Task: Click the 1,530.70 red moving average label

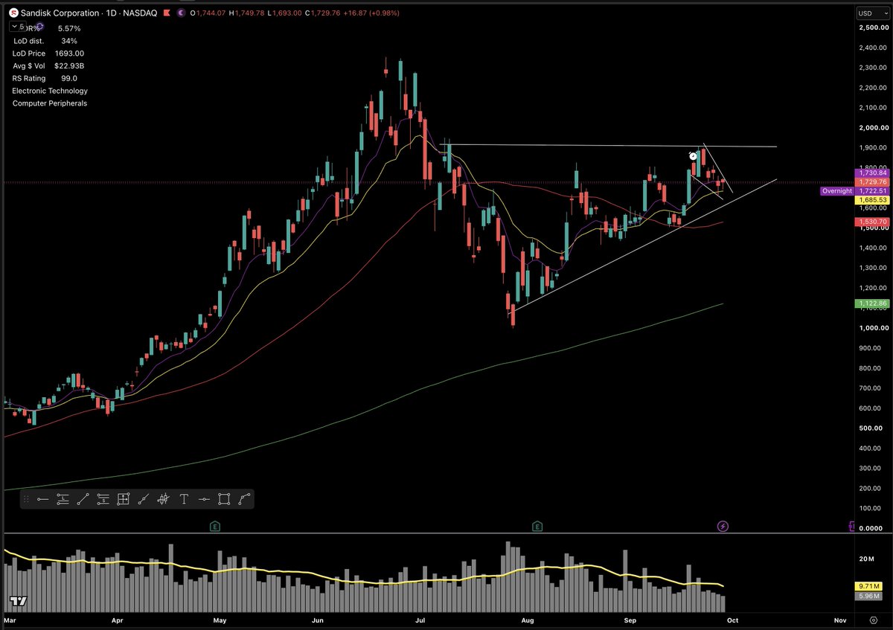Action: pos(872,222)
